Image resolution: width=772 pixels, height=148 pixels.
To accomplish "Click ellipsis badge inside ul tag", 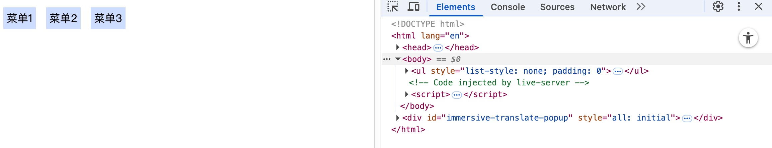I will click(x=618, y=71).
